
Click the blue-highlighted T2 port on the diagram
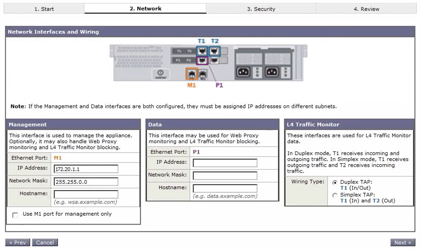[x=215, y=50]
